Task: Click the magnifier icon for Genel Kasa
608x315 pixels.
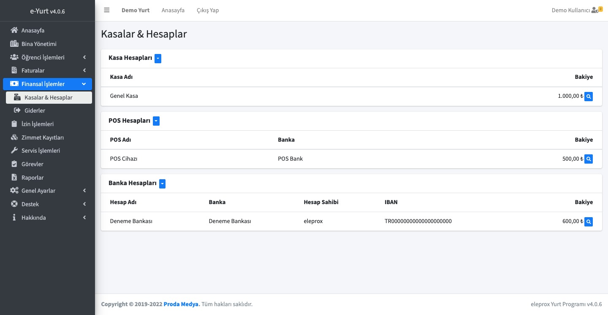Action: (589, 97)
